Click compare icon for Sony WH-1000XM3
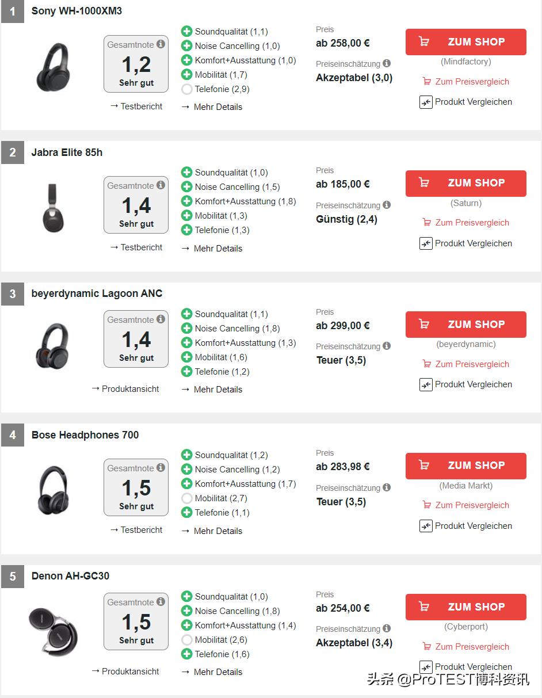 coord(426,102)
